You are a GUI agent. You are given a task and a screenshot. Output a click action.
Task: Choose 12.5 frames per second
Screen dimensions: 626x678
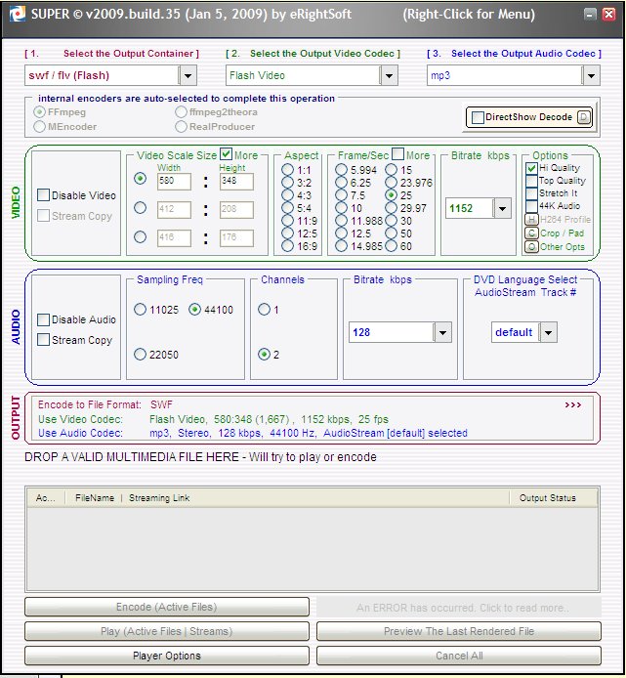(341, 233)
